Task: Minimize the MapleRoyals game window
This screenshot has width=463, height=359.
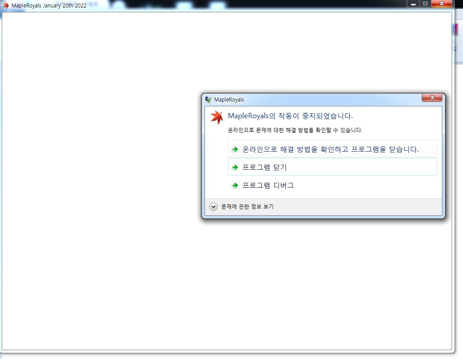Action: (413, 4)
